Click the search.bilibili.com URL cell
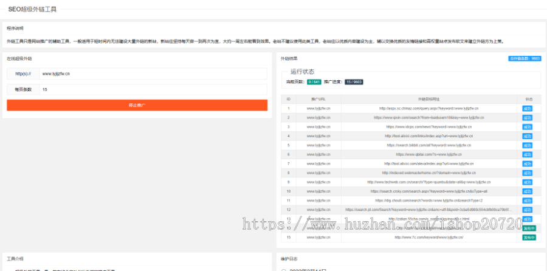This screenshot has width=547, height=271. point(428,145)
